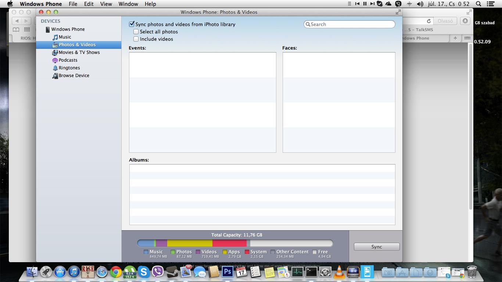The image size is (502, 282).
Task: Click the Olvasó reader button in Safari
Action: [x=445, y=21]
